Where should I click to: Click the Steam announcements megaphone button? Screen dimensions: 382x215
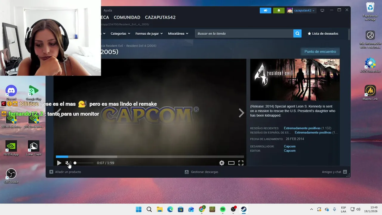(265, 10)
